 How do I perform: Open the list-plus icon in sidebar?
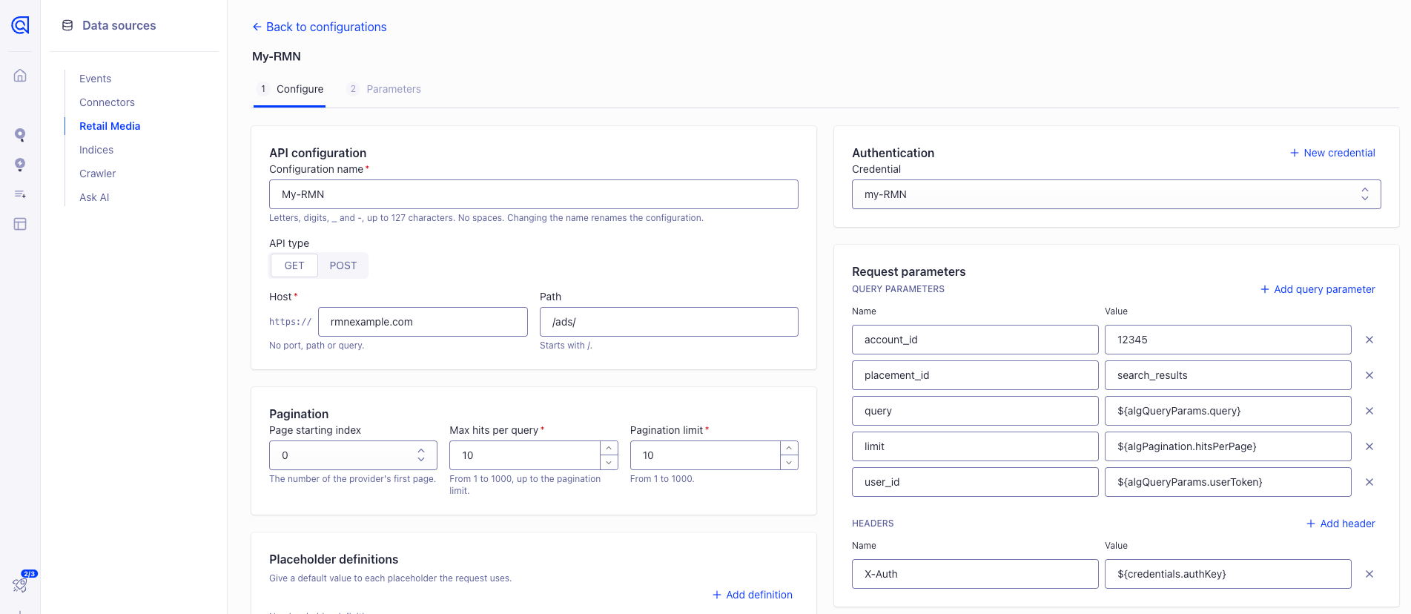tap(20, 194)
